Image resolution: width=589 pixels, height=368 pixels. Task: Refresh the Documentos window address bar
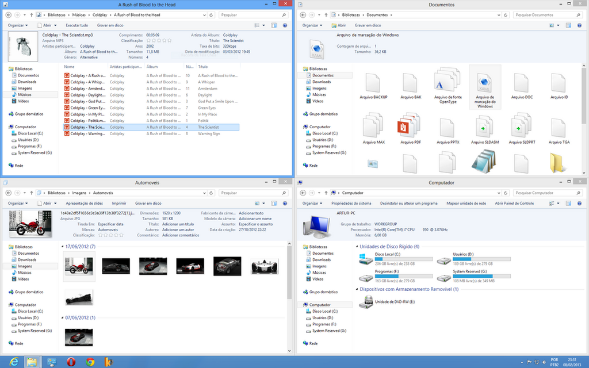(x=506, y=15)
